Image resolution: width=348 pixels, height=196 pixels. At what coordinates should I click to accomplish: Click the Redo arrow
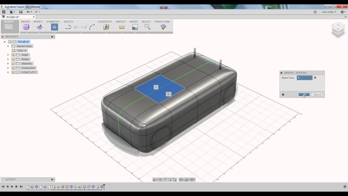pos(36,12)
